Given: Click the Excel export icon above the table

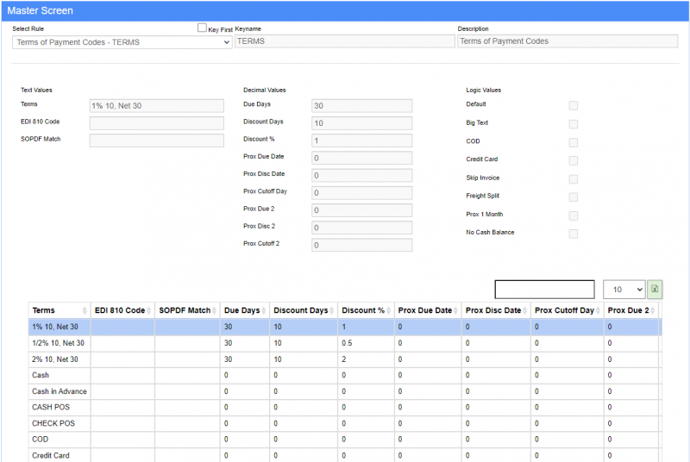Looking at the screenshot, I should click(655, 290).
